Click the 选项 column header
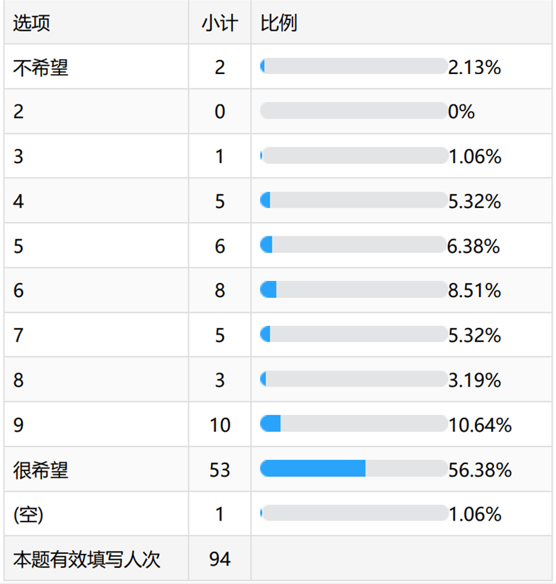 coord(32,23)
